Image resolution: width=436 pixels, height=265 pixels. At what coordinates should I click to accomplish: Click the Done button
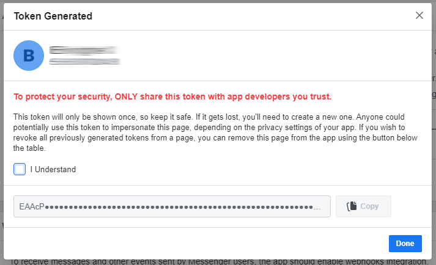pyautogui.click(x=405, y=244)
